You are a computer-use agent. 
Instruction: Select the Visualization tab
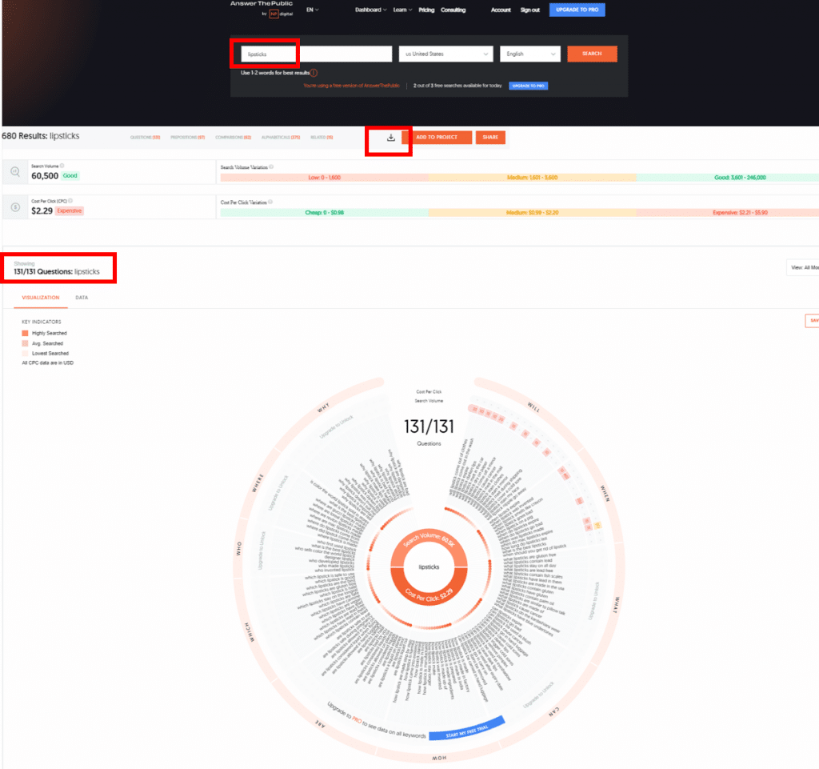40,298
